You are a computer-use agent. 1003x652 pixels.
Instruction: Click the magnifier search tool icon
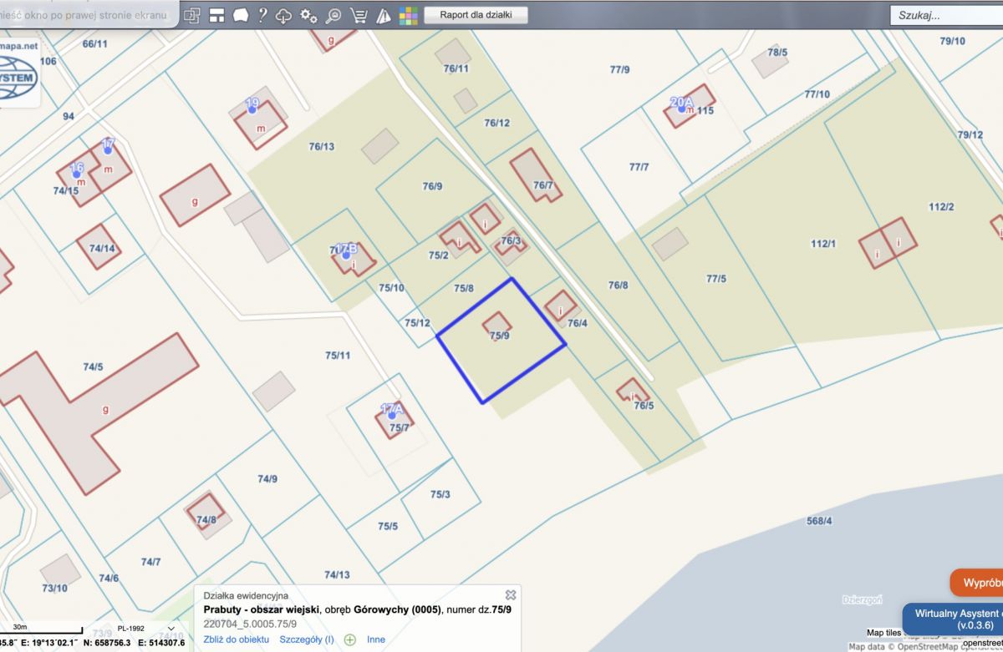click(x=333, y=15)
